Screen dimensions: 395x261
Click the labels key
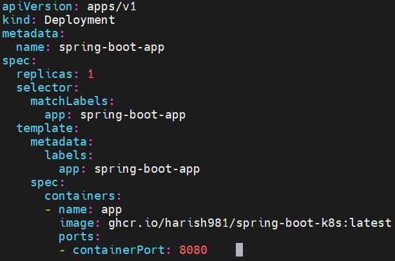click(x=66, y=155)
